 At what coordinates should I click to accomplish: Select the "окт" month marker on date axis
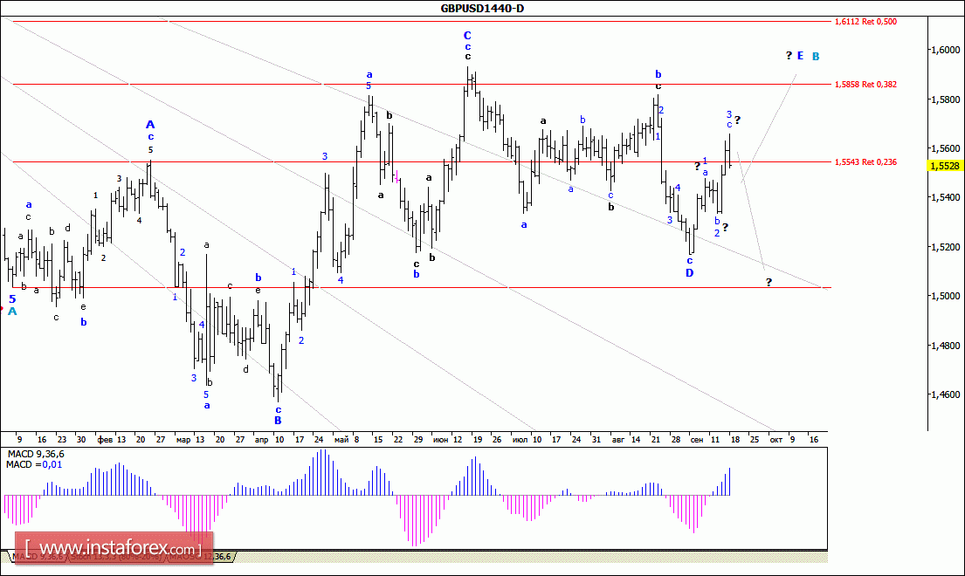pos(776,440)
